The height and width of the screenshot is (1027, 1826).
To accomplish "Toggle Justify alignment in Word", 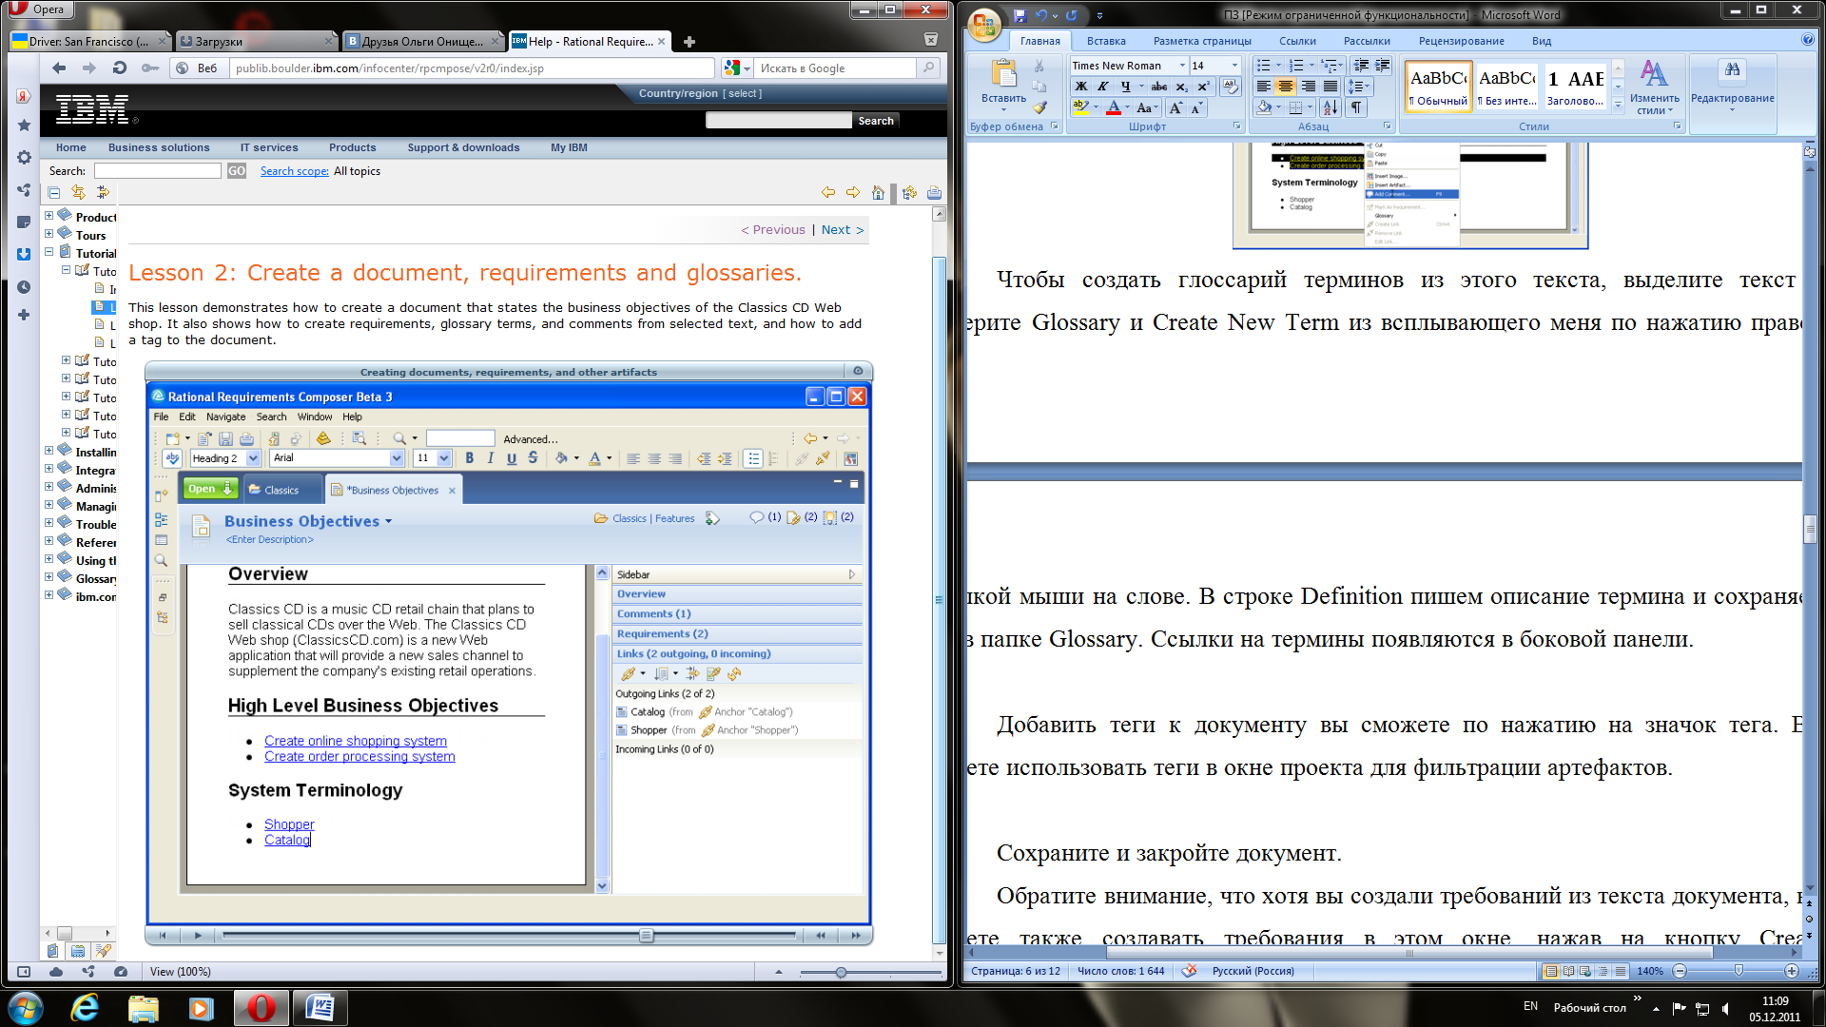I will pos(1330,86).
